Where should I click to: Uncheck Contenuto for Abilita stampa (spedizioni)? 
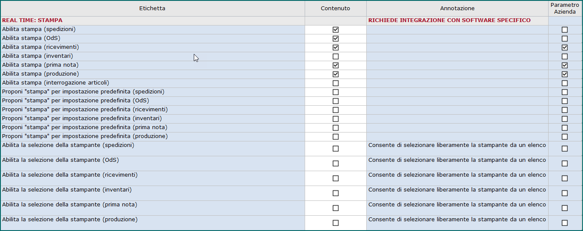336,30
